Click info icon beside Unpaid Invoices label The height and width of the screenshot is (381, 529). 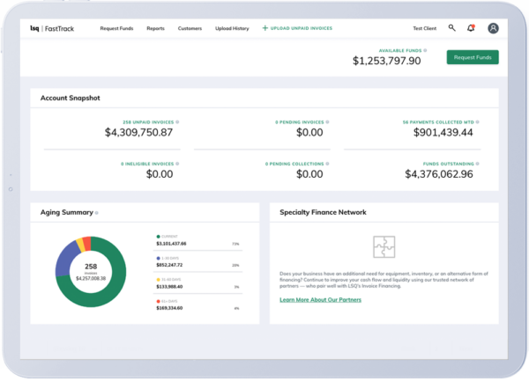point(176,121)
